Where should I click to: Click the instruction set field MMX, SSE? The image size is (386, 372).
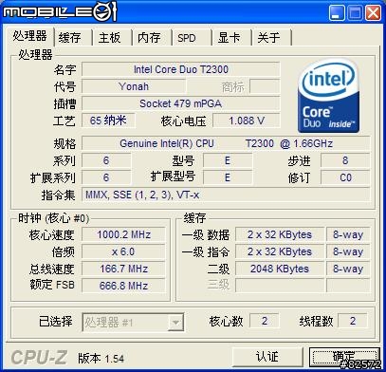click(226, 195)
